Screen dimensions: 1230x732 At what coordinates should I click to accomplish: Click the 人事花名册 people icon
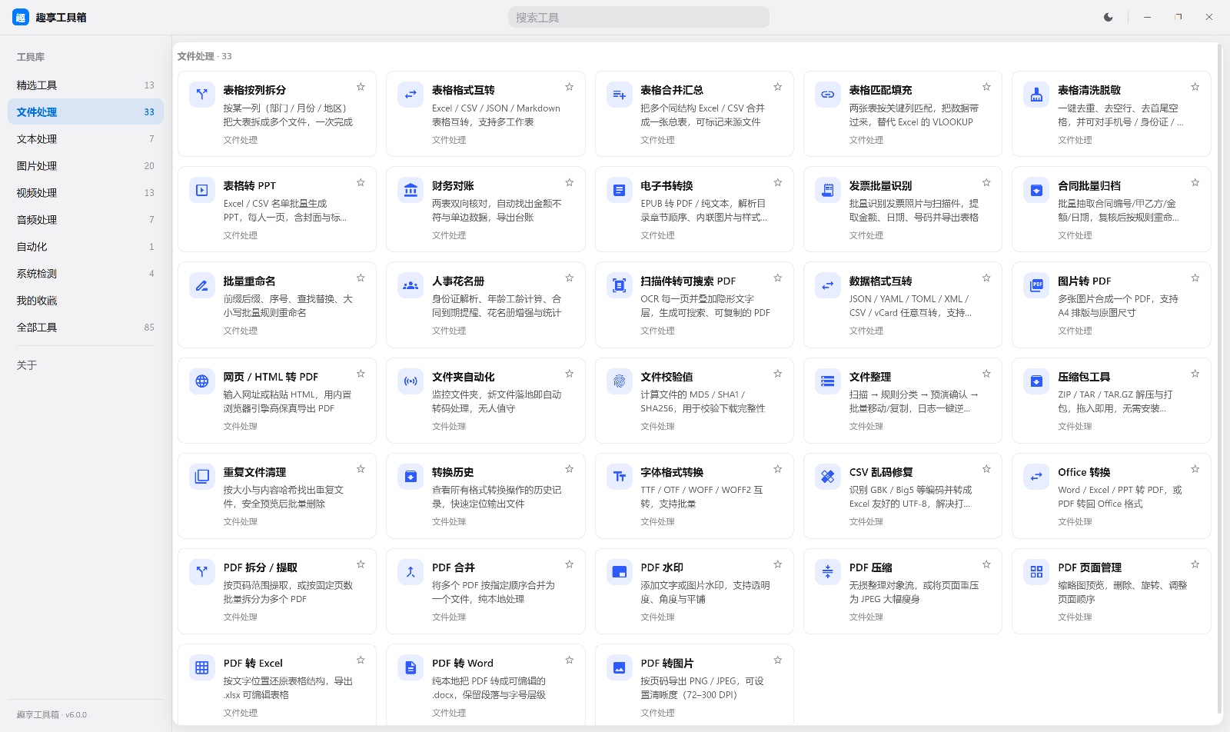(411, 285)
